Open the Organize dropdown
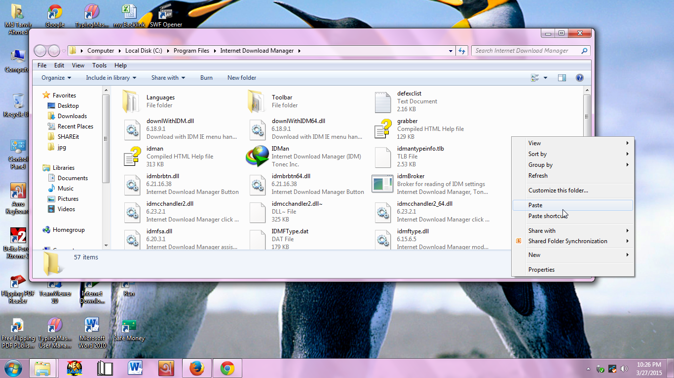The height and width of the screenshot is (378, 674). point(56,78)
